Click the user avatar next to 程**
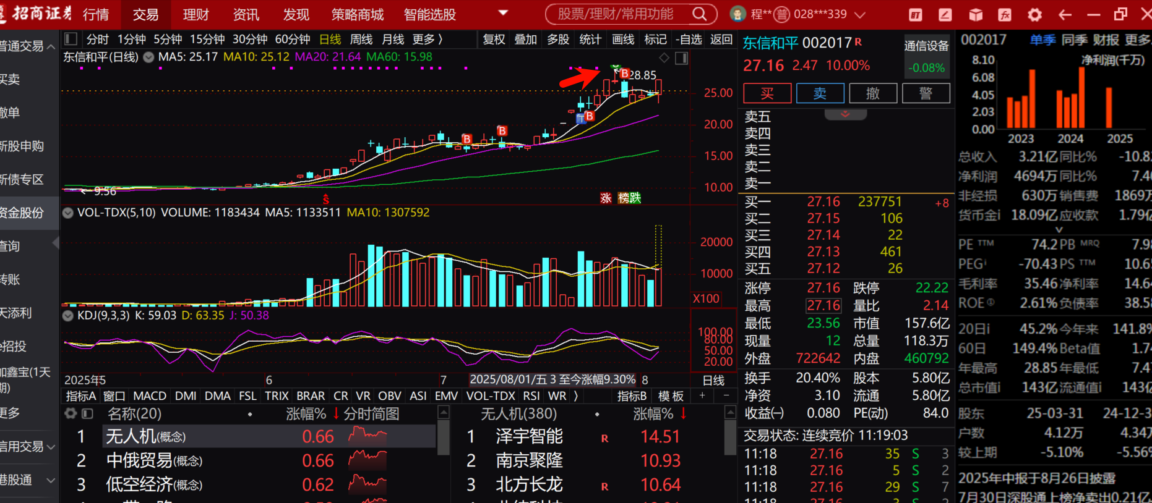1152x503 pixels. 737,14
